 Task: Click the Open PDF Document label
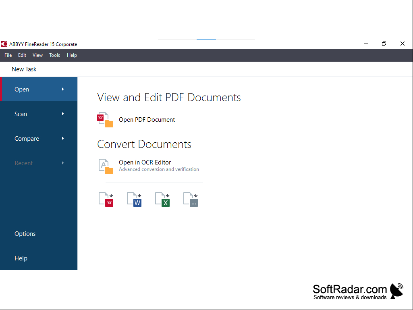(x=147, y=120)
